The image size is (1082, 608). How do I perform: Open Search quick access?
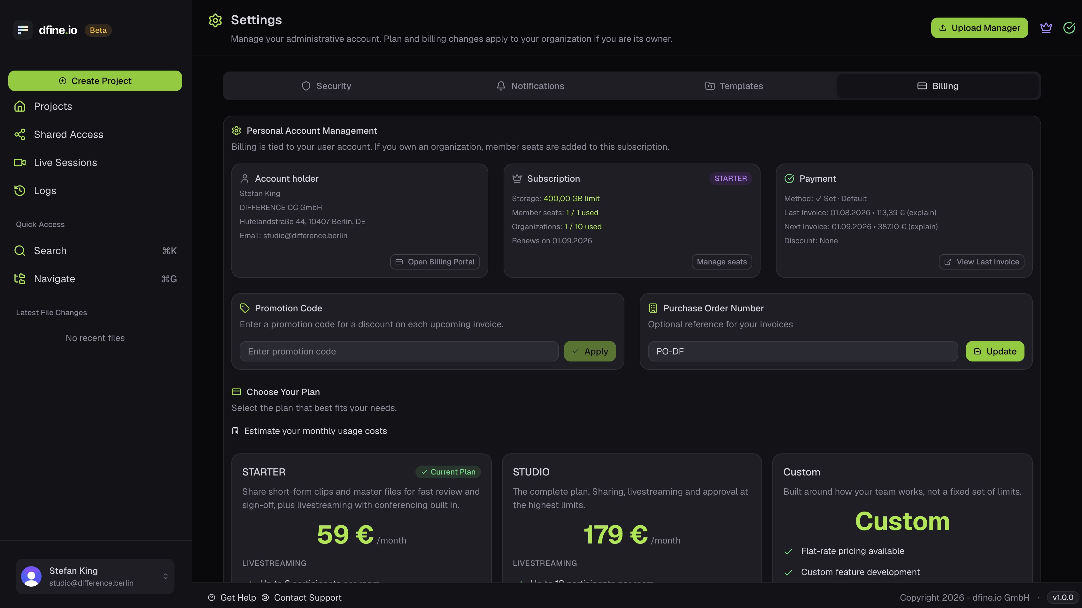point(95,250)
